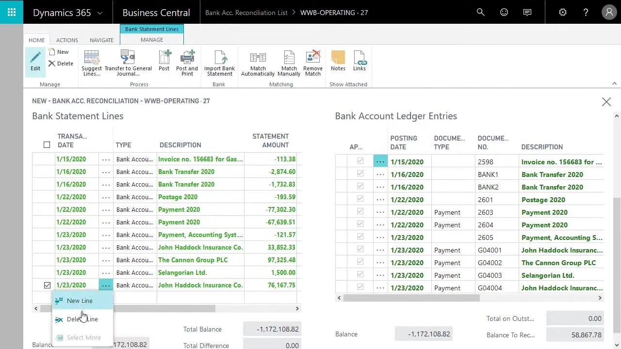Toggle Applied checkbox for ledger entry G04001
The width and height of the screenshot is (621, 349).
360,249
